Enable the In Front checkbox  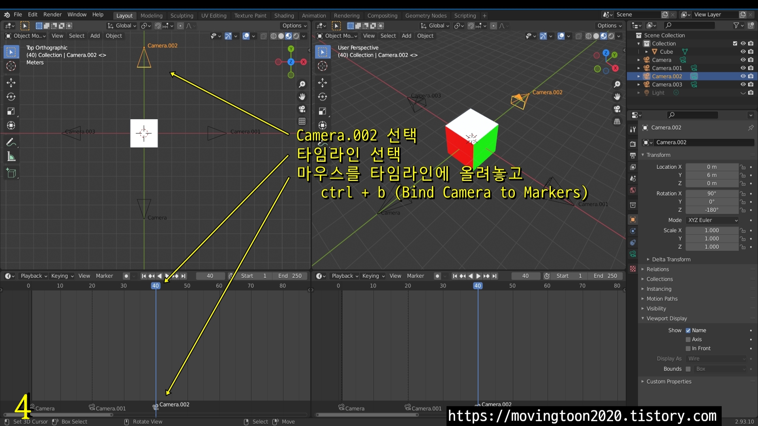click(x=688, y=349)
